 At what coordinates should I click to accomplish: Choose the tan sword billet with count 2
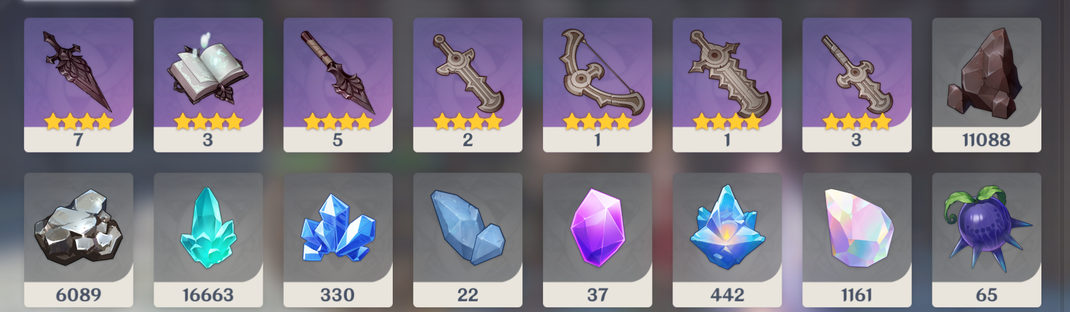(x=467, y=85)
